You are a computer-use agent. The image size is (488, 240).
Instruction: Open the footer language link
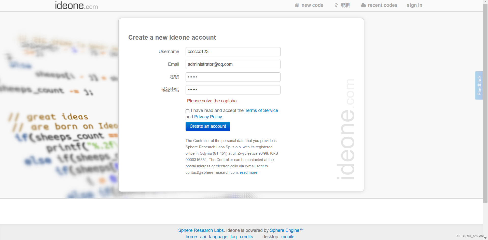point(218,237)
